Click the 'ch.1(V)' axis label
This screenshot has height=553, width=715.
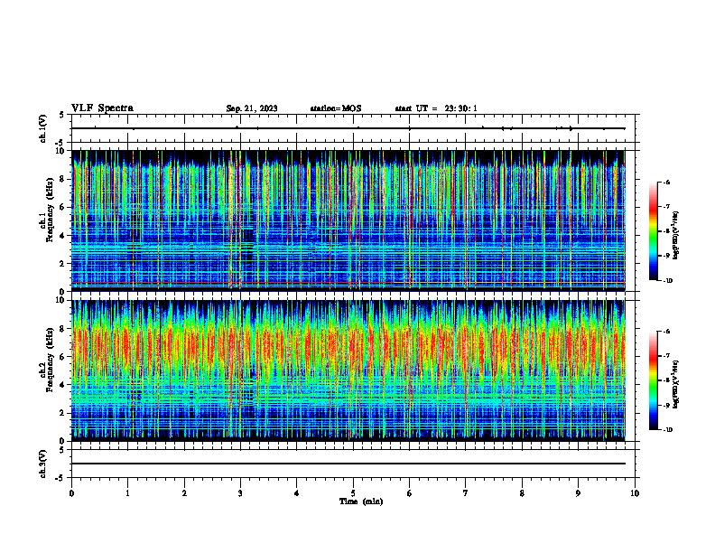click(x=43, y=128)
